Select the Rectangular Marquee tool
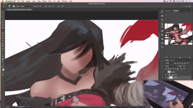The width and height of the screenshot is (193, 108). (x=3, y=15)
